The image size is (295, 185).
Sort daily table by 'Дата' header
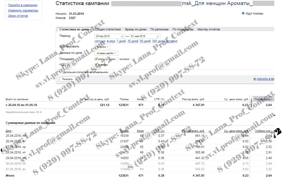(x=8, y=131)
